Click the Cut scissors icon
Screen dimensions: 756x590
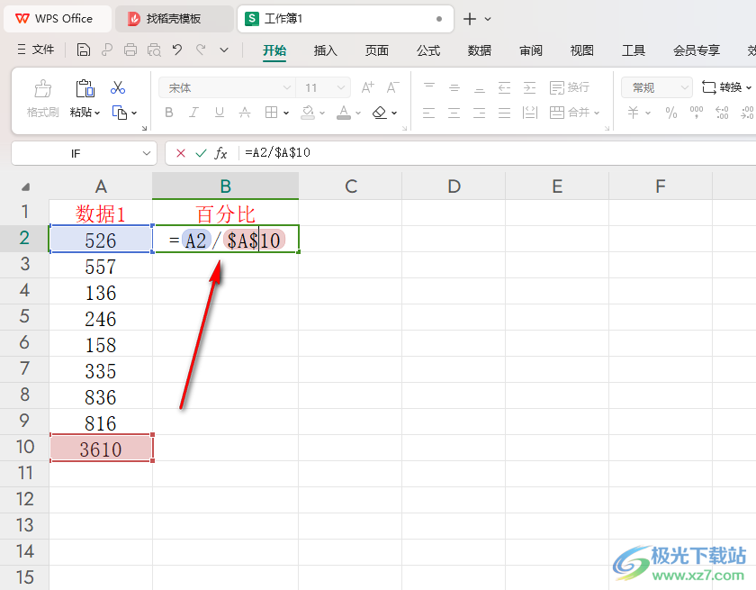pyautogui.click(x=118, y=87)
